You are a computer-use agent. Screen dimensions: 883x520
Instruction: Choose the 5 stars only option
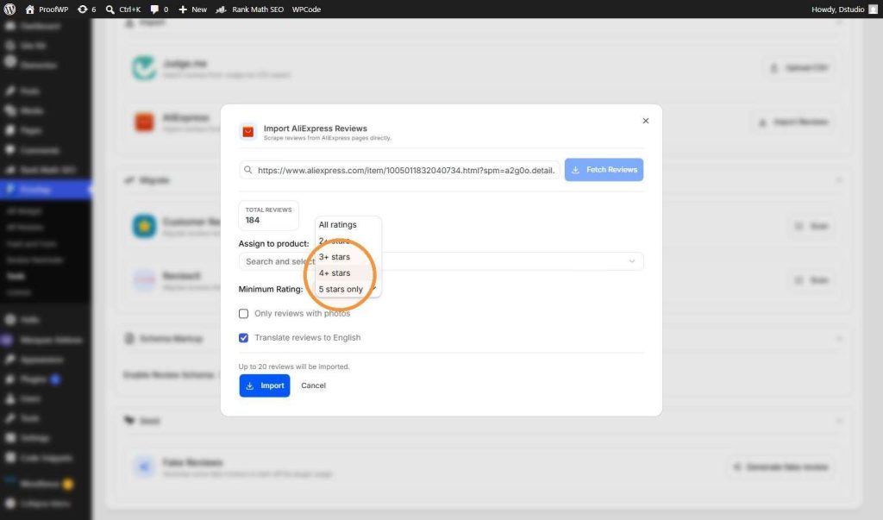click(x=348, y=289)
